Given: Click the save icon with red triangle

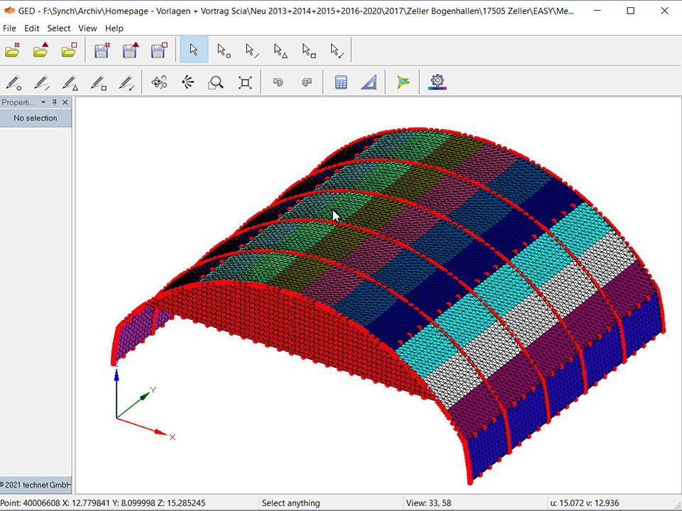Looking at the screenshot, I should tap(131, 50).
